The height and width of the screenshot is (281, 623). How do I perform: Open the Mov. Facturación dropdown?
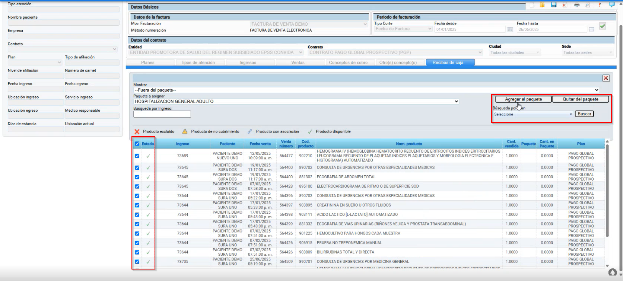click(309, 24)
